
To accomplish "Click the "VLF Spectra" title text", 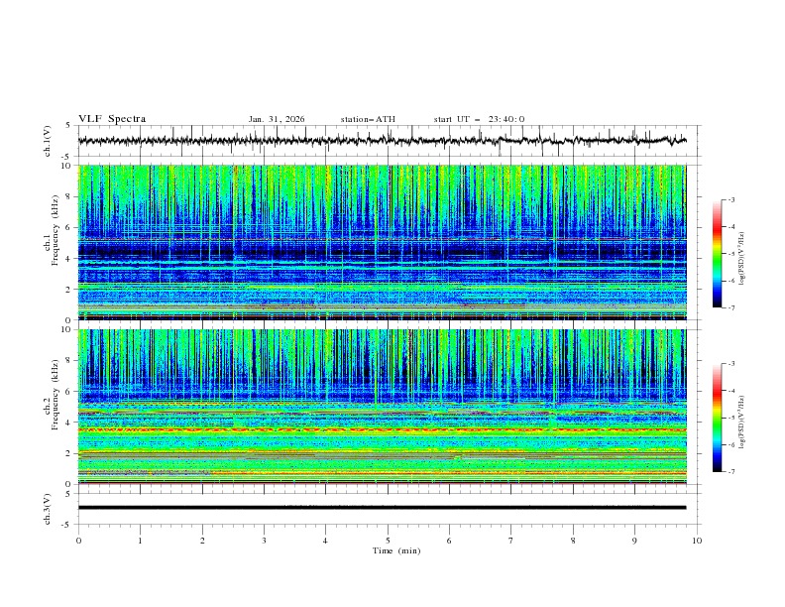I will (112, 119).
